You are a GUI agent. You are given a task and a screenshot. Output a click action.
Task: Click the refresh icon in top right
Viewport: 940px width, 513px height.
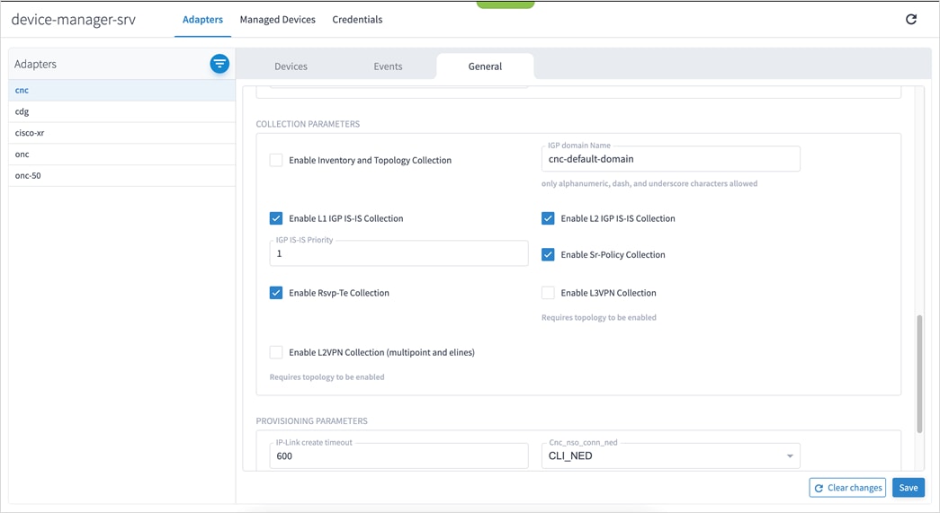(x=911, y=19)
